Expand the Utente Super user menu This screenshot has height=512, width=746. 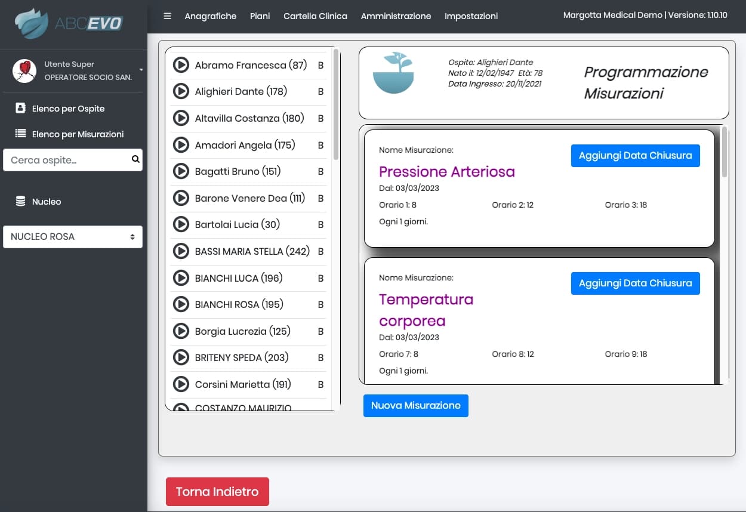140,70
